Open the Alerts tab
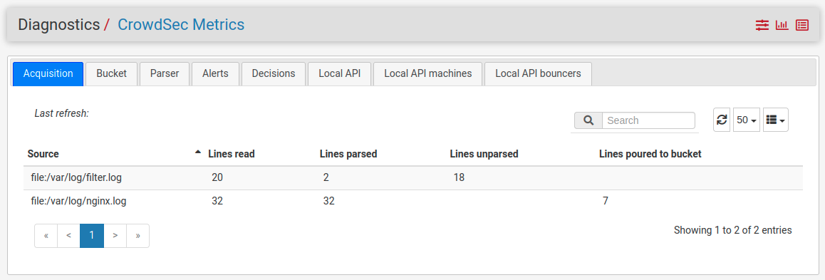This screenshot has width=825, height=280. [215, 73]
